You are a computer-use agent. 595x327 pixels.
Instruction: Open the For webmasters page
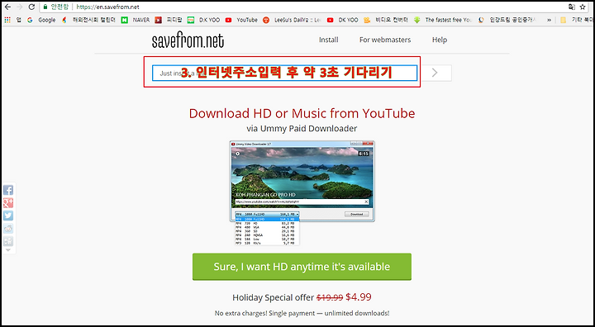coord(385,40)
